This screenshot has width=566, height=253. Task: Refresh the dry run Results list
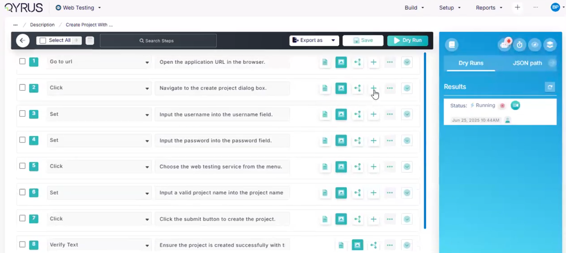pos(550,87)
